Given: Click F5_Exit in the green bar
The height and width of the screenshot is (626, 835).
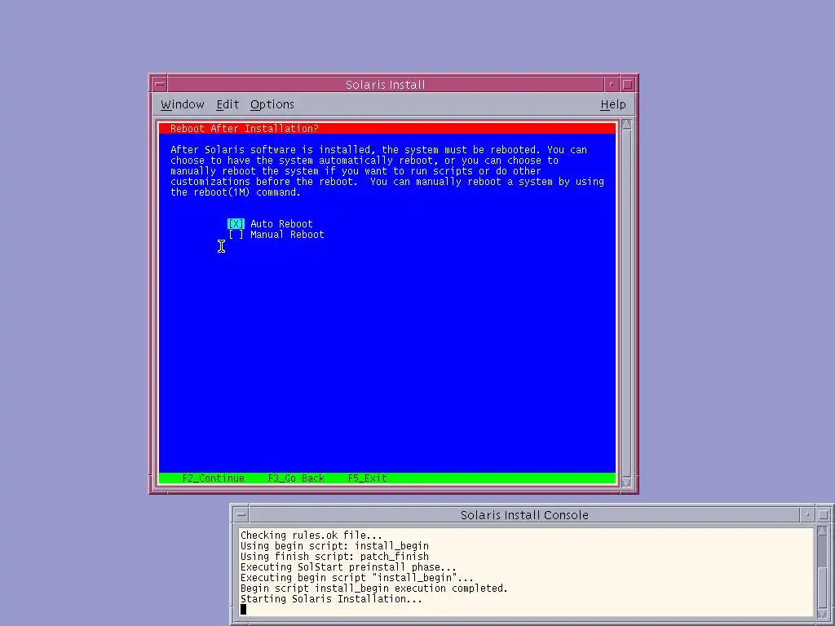Looking at the screenshot, I should point(367,478).
